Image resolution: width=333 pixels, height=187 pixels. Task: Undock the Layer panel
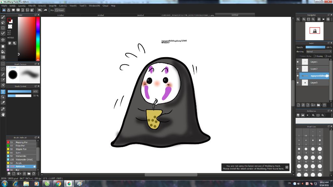[x=328, y=43]
